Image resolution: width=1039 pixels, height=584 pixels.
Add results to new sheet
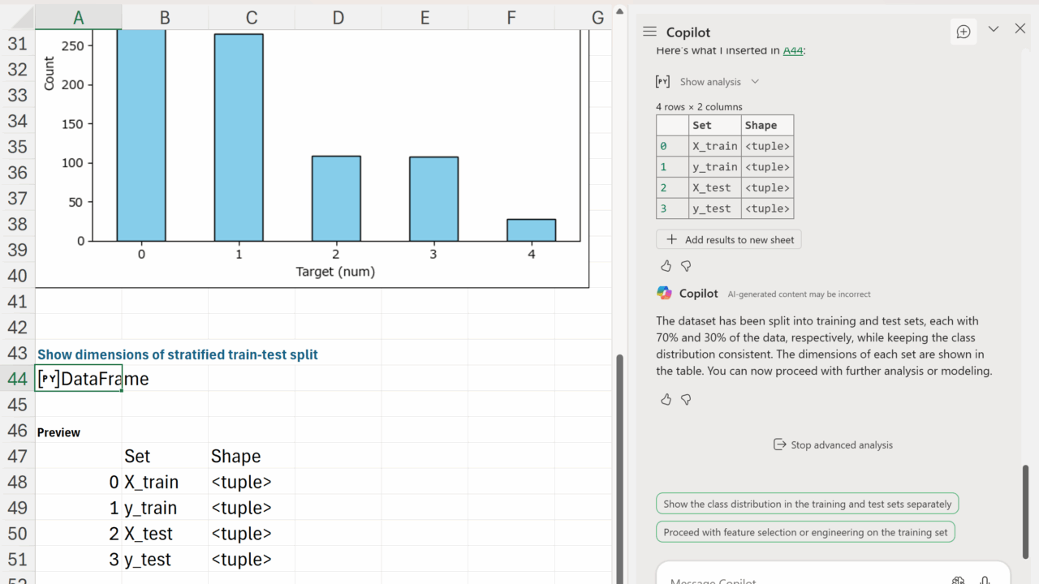(x=729, y=239)
